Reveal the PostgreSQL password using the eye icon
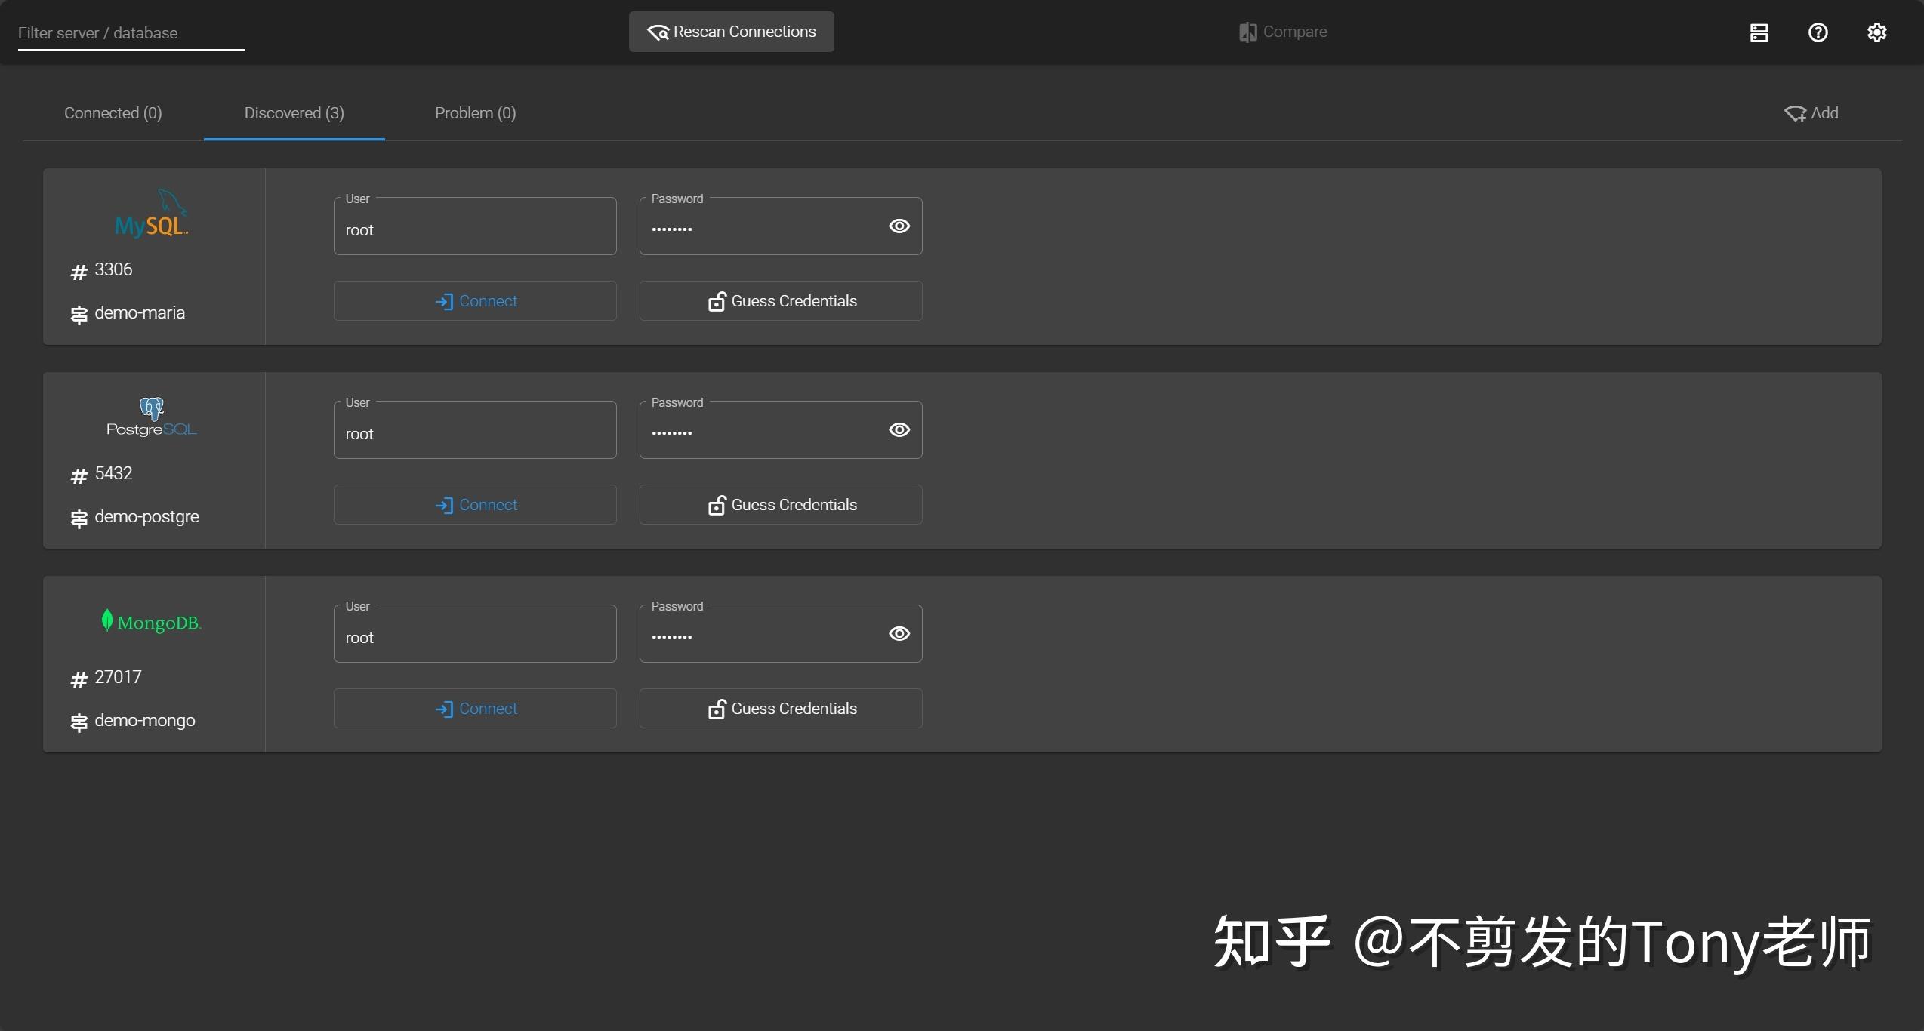Image resolution: width=1924 pixels, height=1031 pixels. point(899,429)
